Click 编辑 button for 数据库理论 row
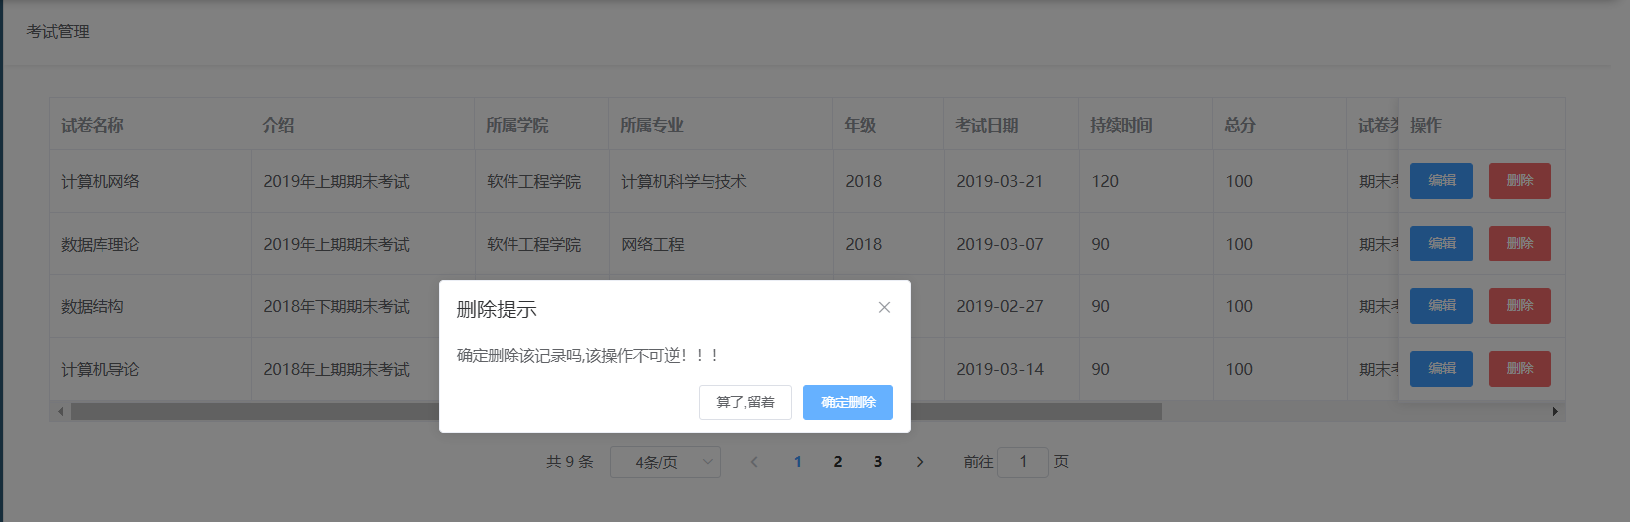The height and width of the screenshot is (522, 1630). 1441,244
